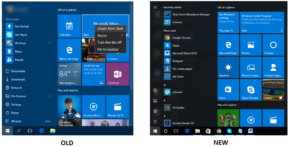Launch VLC media player in NEW list
The image size is (289, 147).
tap(178, 69)
